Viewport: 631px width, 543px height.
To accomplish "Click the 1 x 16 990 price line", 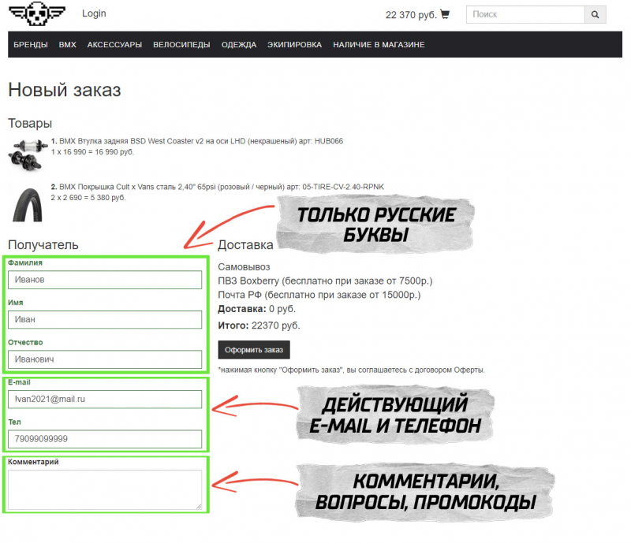I will (92, 152).
